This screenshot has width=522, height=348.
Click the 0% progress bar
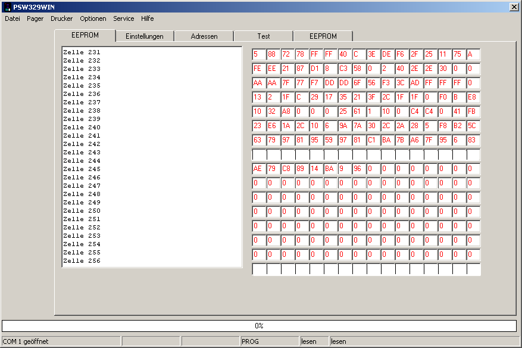click(x=259, y=326)
